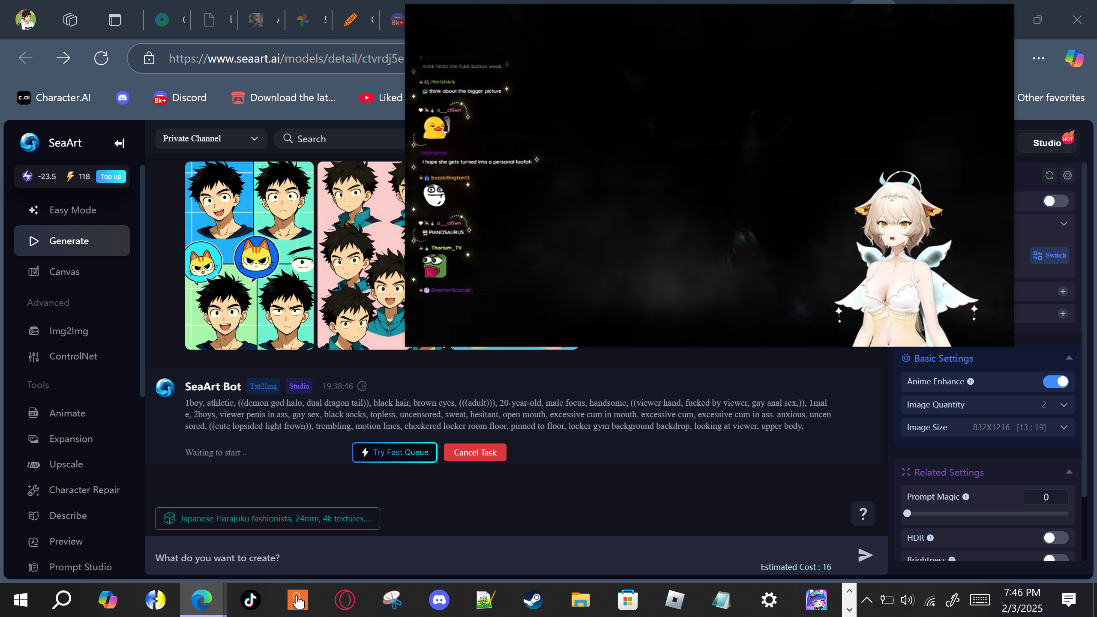Click the Top up button
Screen dimensions: 1097x617
tap(111, 177)
